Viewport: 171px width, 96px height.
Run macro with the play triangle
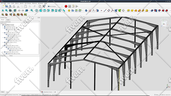(x=77, y=6)
